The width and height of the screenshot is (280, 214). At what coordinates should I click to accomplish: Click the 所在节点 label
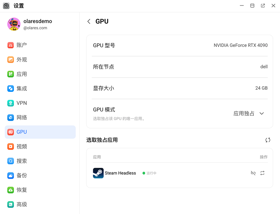[x=103, y=67]
